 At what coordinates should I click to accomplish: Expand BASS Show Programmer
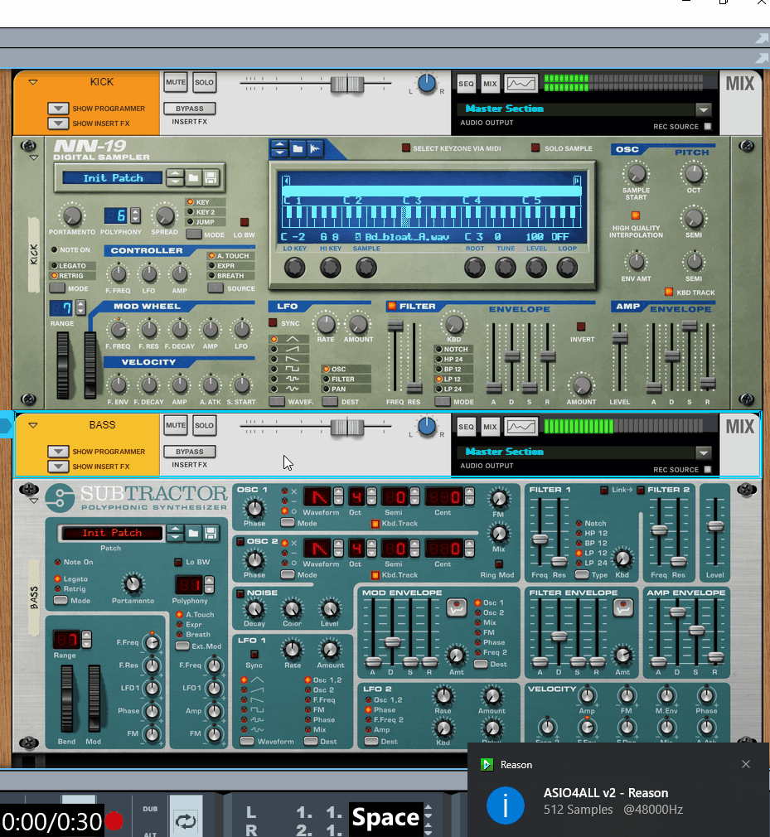tap(58, 452)
